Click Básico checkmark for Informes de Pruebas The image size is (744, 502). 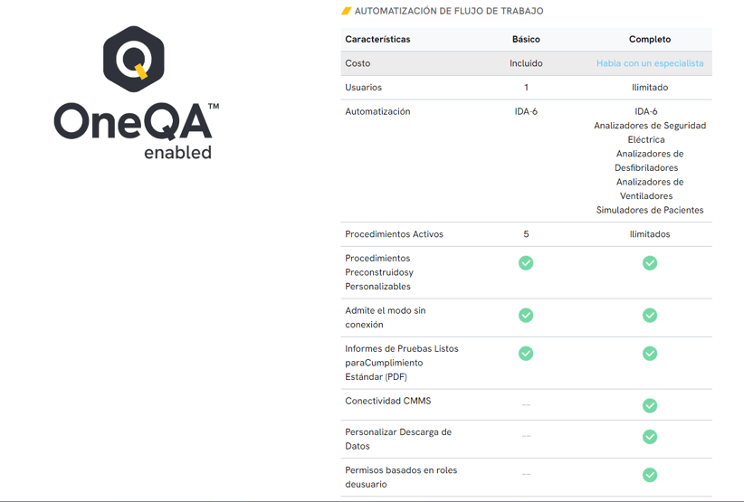pos(526,354)
